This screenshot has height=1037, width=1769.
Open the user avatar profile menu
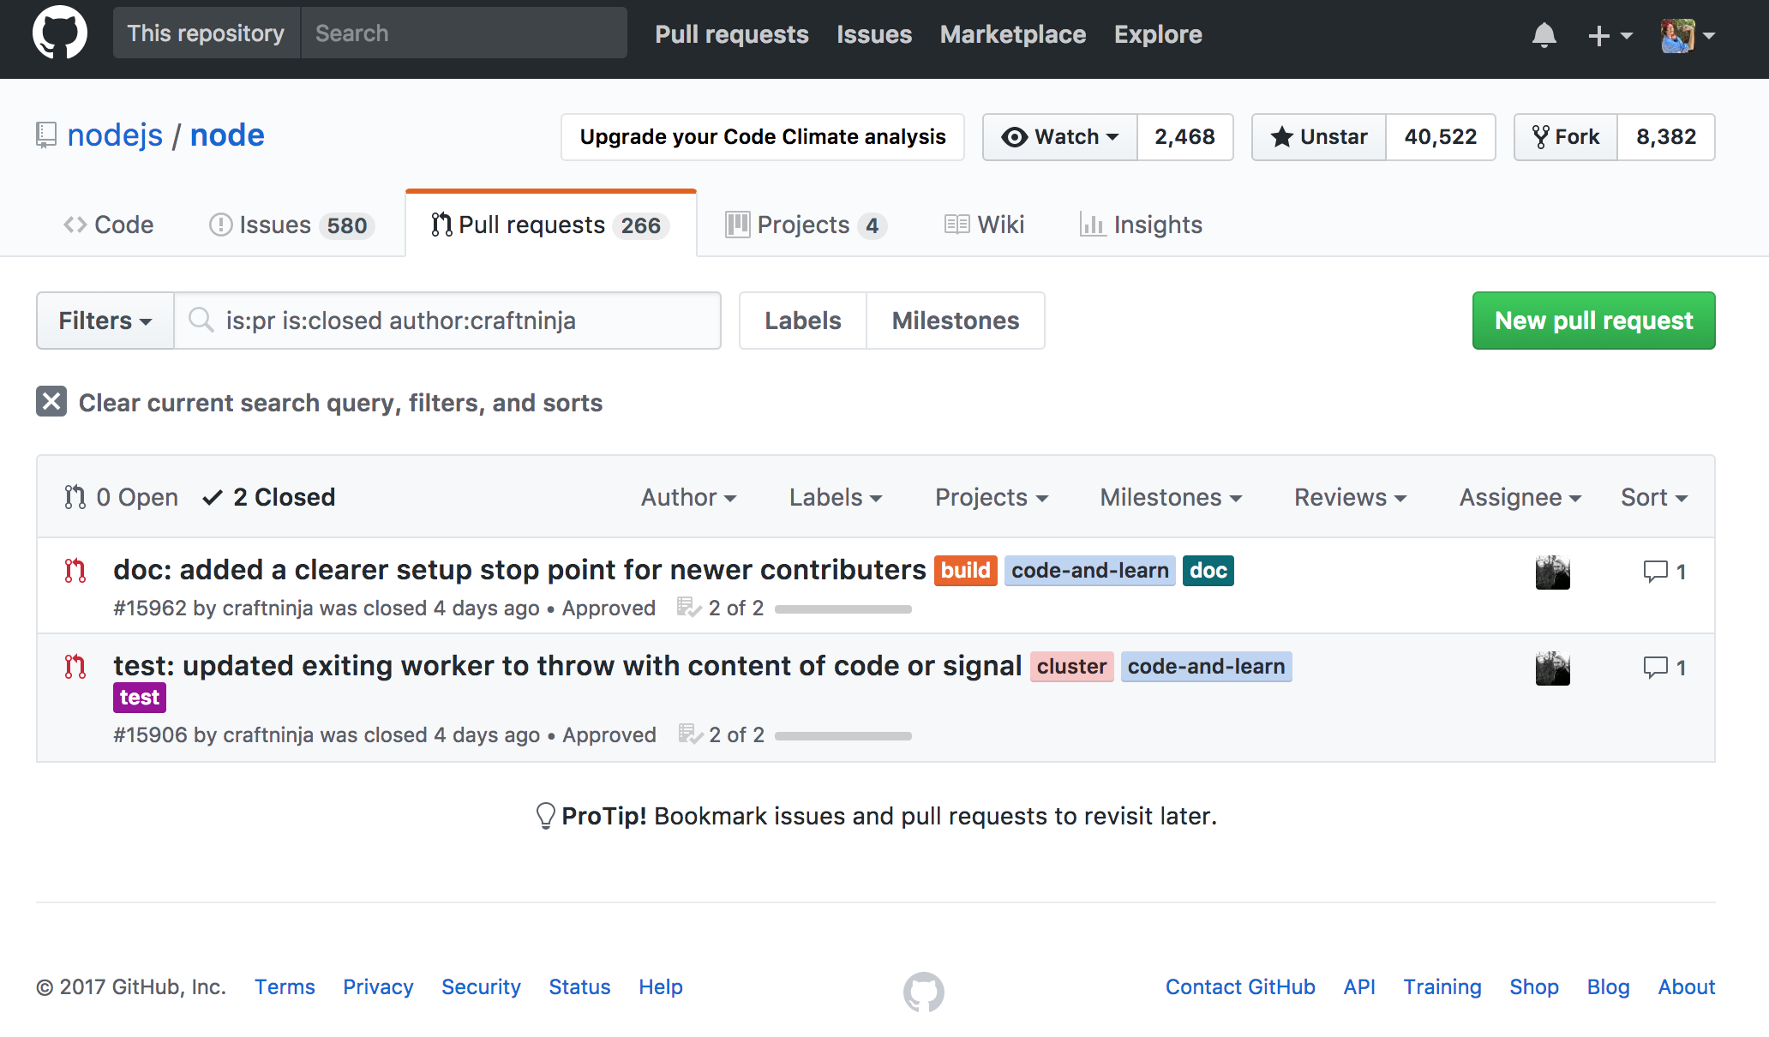coord(1687,35)
